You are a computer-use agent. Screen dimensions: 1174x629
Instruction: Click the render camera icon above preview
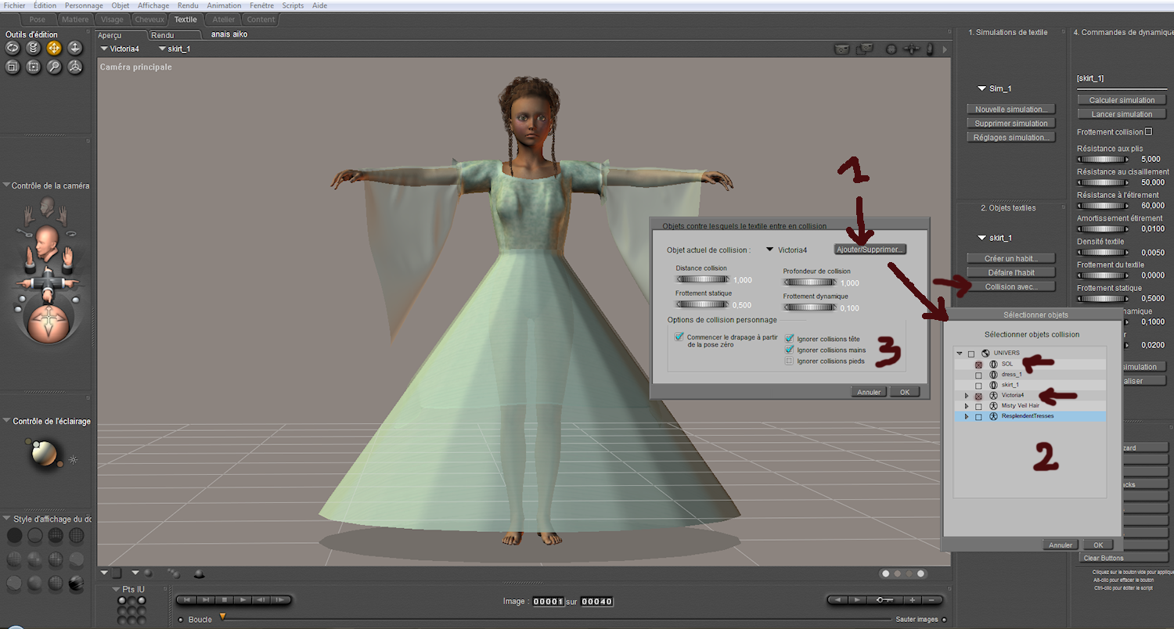click(x=842, y=49)
